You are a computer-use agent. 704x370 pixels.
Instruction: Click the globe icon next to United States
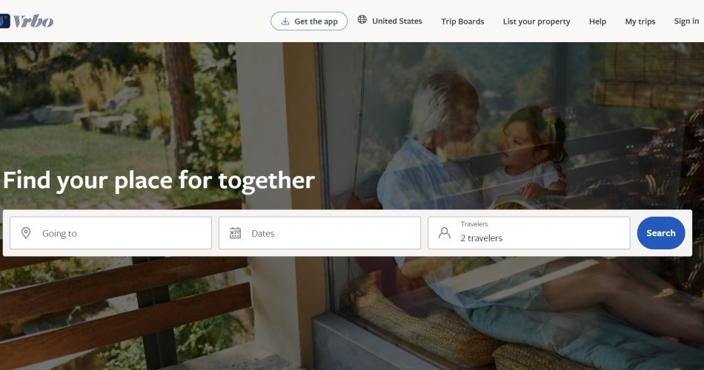pos(362,20)
